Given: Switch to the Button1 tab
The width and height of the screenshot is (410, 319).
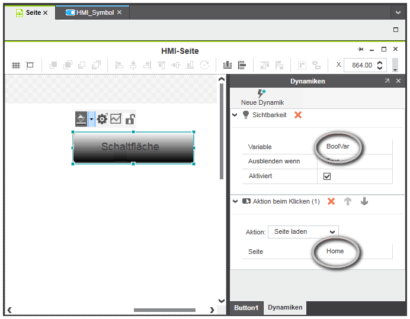Looking at the screenshot, I should pos(246,308).
